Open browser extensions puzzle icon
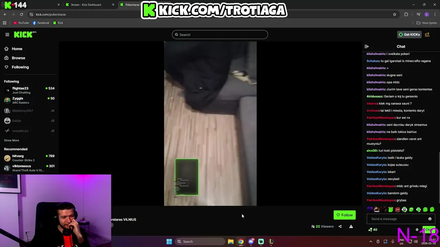Viewport: 440px width, 247px height. (x=406, y=14)
